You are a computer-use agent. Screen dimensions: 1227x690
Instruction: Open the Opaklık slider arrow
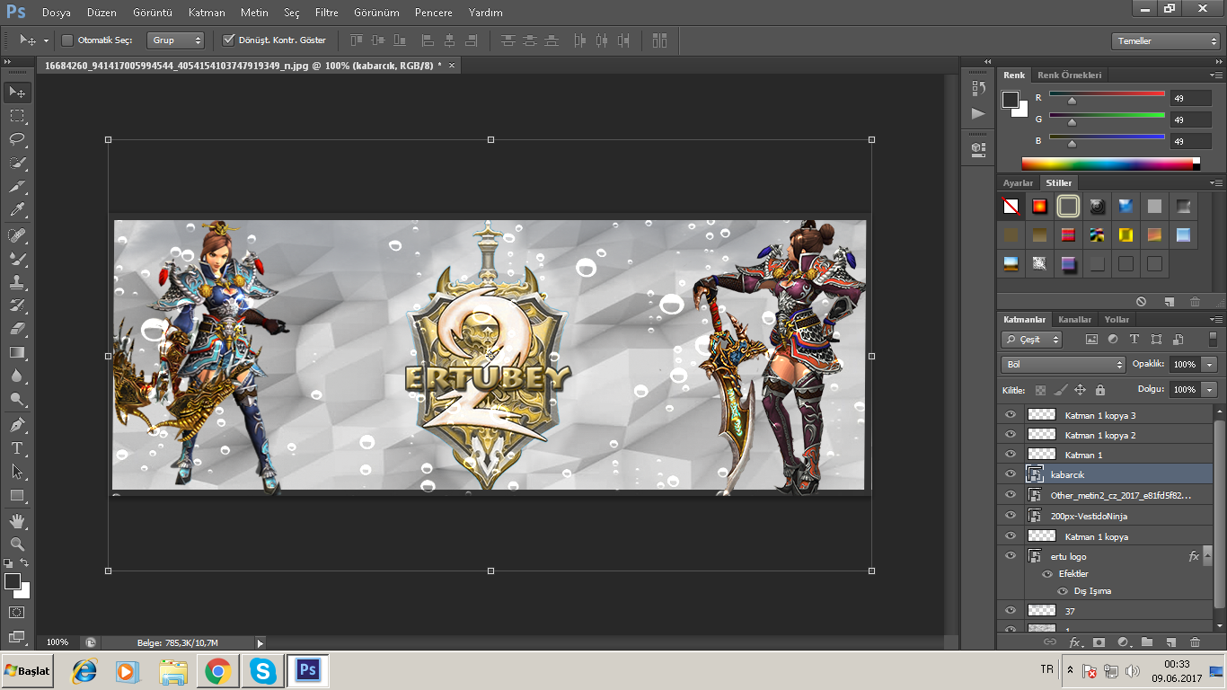pos(1210,365)
